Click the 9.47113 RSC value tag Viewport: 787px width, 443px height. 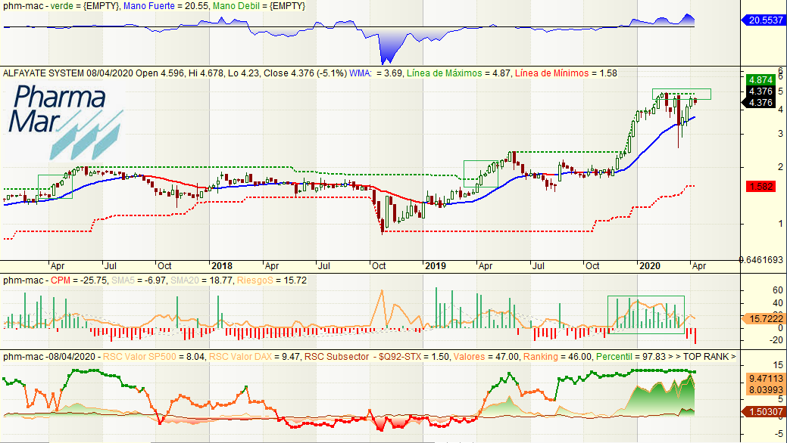pos(766,378)
